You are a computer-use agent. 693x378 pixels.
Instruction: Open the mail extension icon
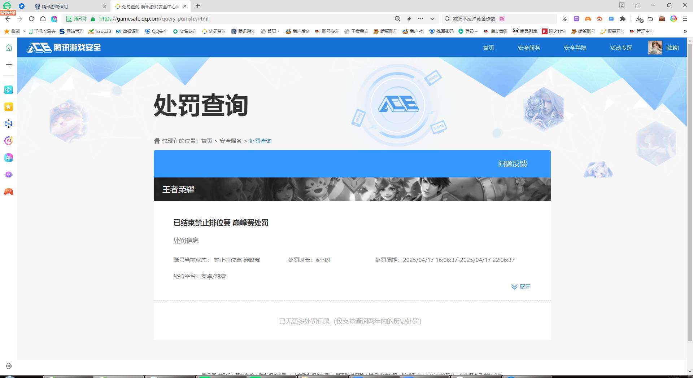(x=611, y=19)
